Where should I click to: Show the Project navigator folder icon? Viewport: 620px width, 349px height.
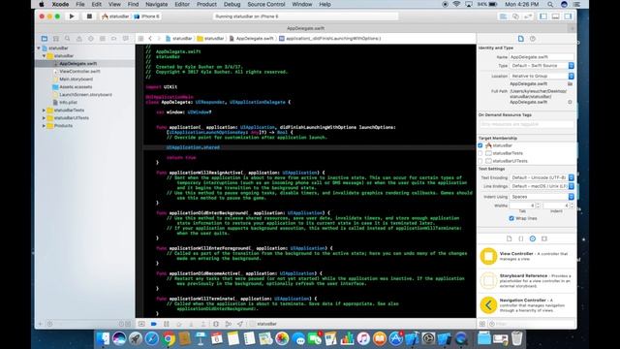click(45, 39)
